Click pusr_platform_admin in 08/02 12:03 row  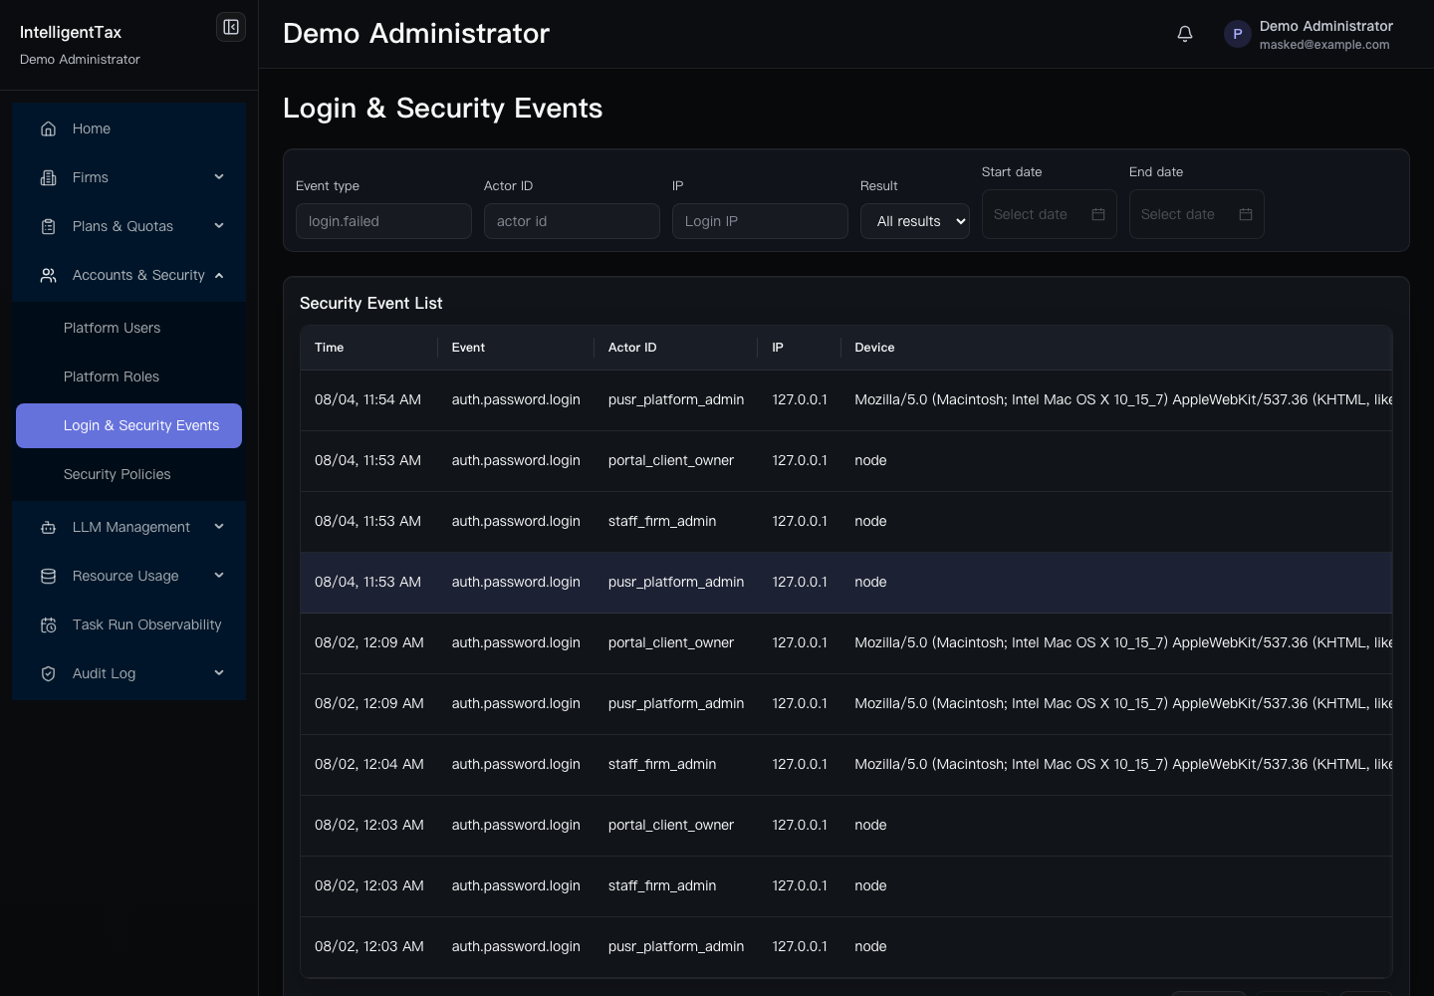coord(676,946)
